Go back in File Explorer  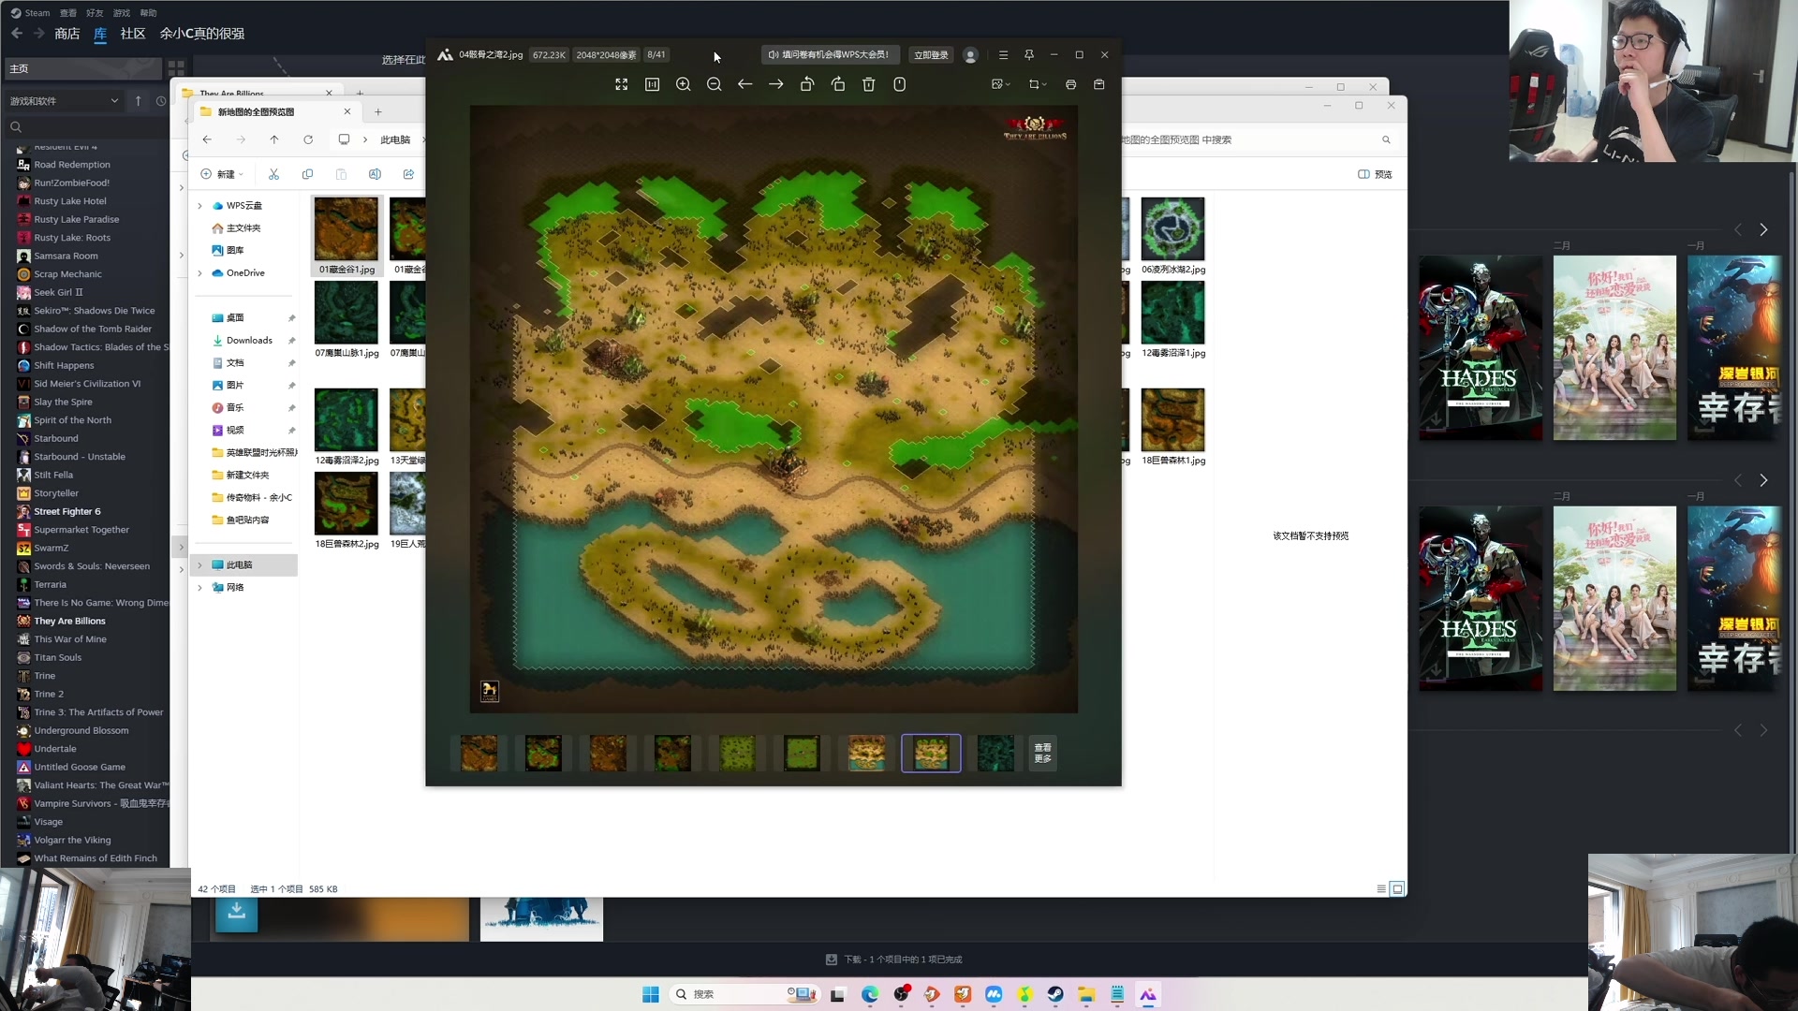click(207, 139)
